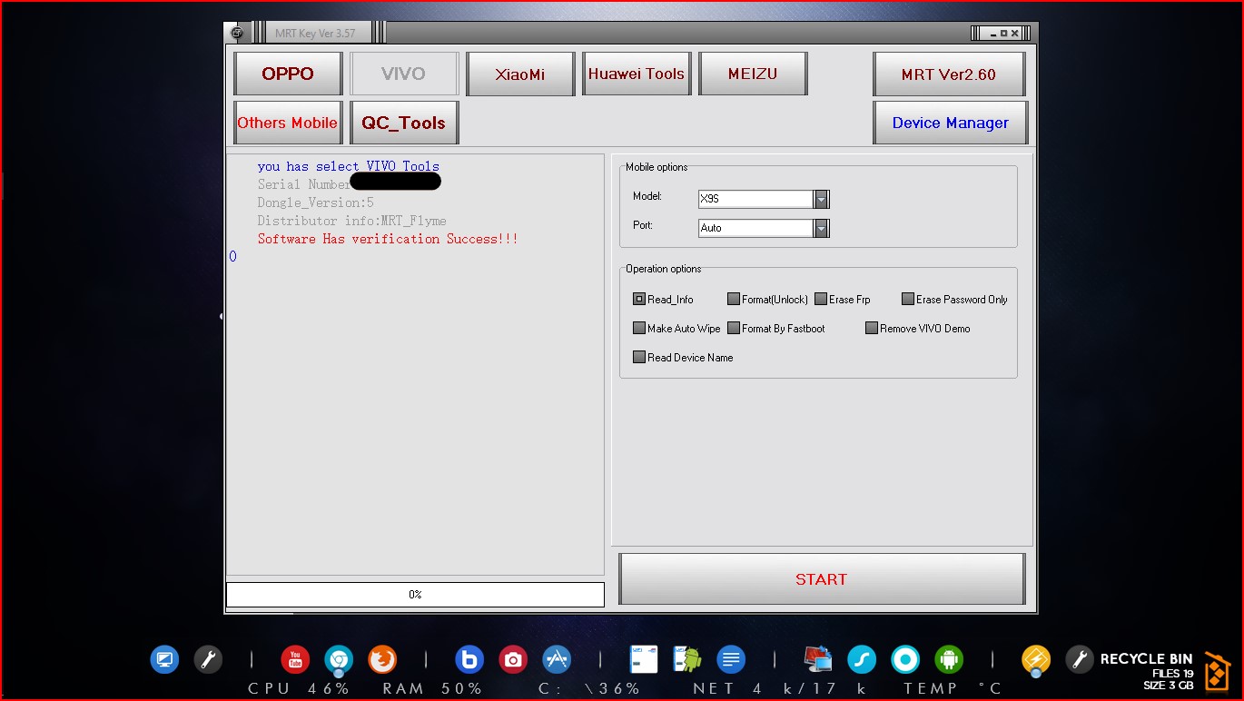Open the Huawei Tools tab
The width and height of the screenshot is (1244, 701).
[637, 74]
